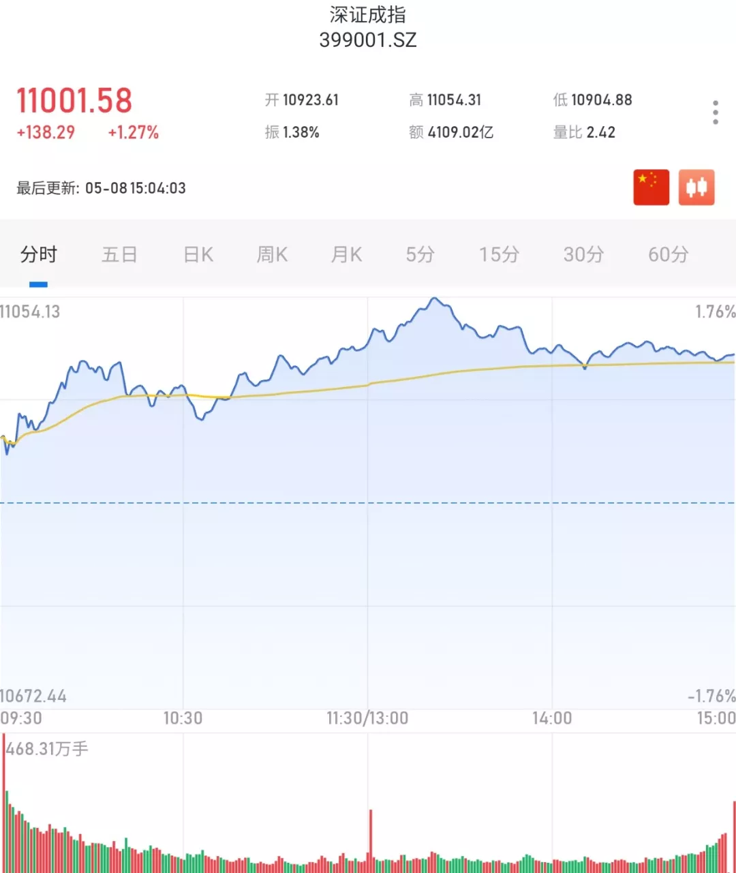Image resolution: width=736 pixels, height=873 pixels.
Task: Click the index name 深证成指 header
Action: [x=368, y=15]
